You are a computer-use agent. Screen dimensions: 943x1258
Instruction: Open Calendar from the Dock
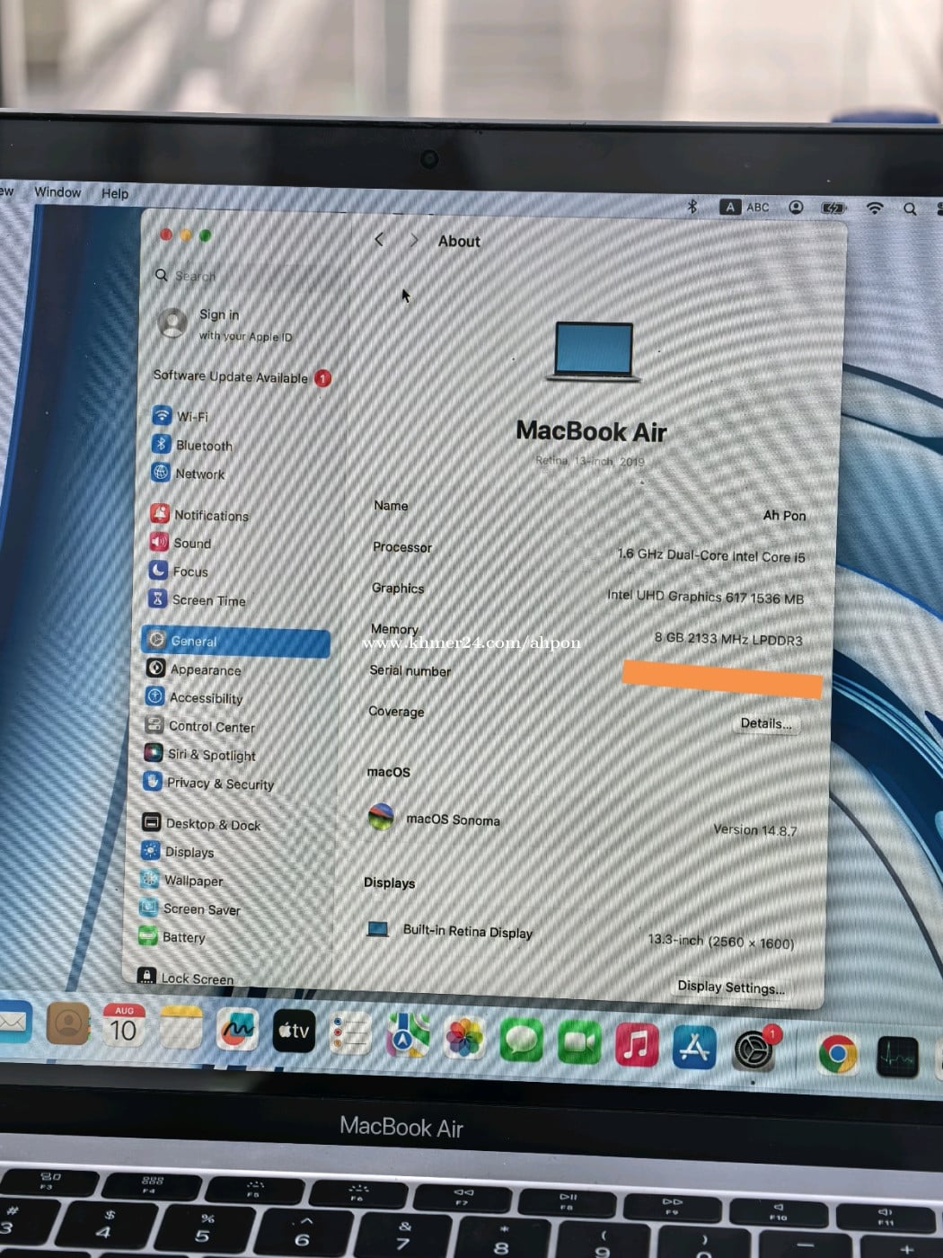click(x=124, y=1025)
